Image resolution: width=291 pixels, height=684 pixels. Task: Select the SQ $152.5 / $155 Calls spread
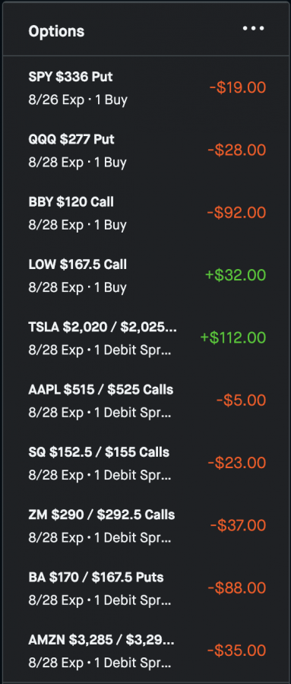[147, 462]
